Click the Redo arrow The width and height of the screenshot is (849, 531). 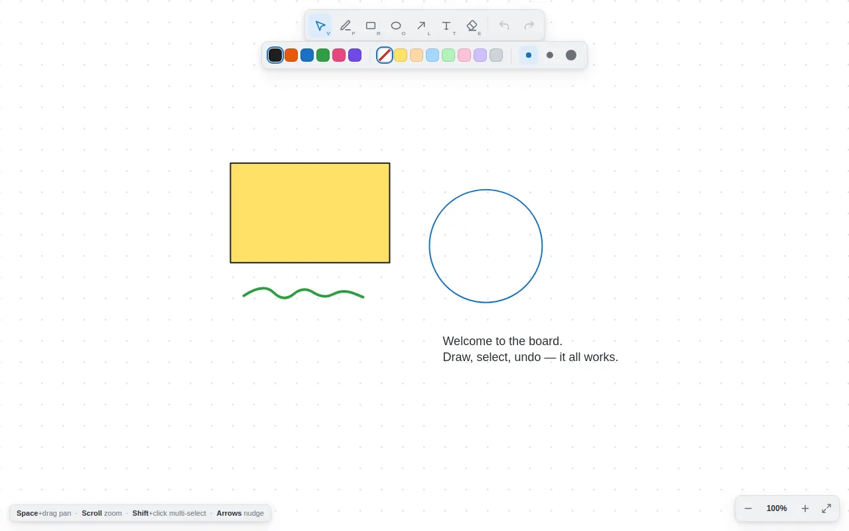[x=529, y=26]
